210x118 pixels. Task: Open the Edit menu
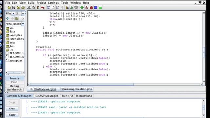(x=14, y=3)
